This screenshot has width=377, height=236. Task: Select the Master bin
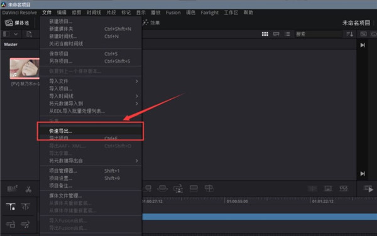(11, 45)
